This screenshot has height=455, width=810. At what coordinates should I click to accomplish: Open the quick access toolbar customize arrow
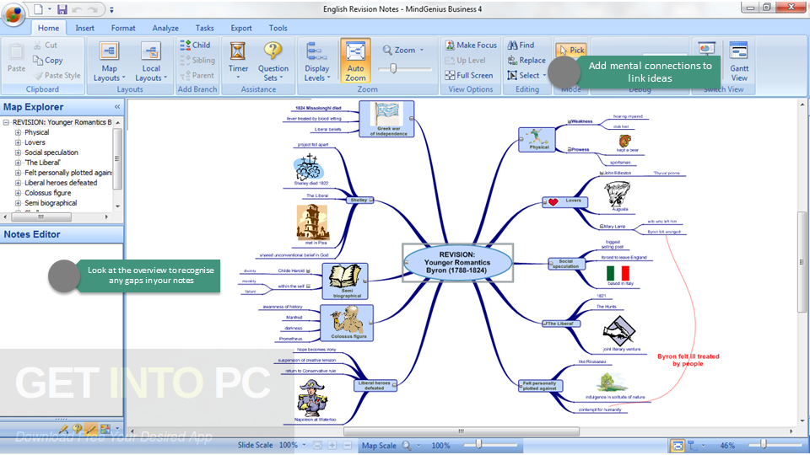click(111, 10)
